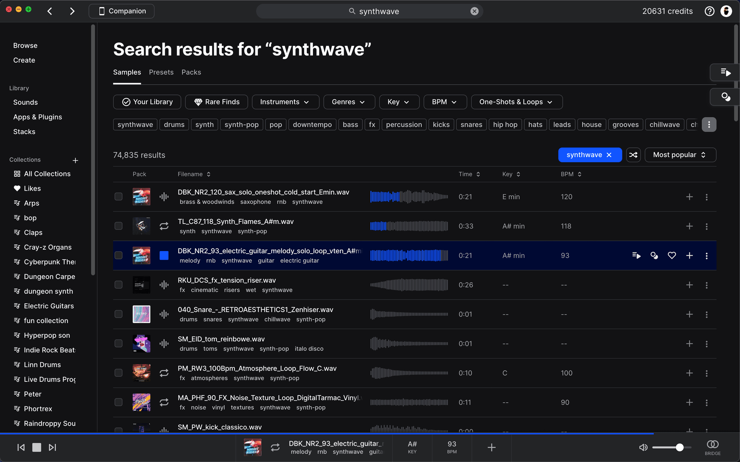Add the tension riser sample to library
Viewport: 740px width, 462px height.
[689, 285]
